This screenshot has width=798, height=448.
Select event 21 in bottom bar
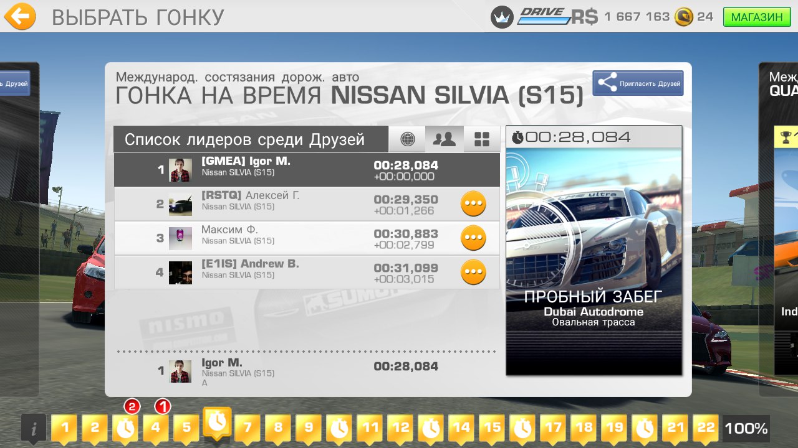[x=675, y=428]
